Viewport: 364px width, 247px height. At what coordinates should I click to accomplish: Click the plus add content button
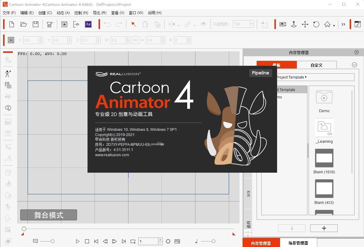324,228
